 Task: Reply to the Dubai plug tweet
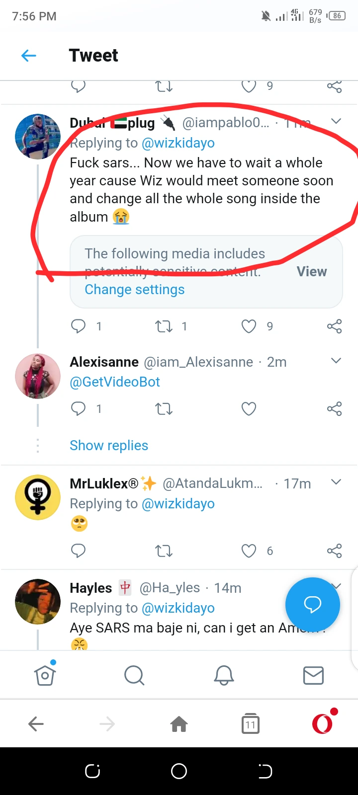point(79,326)
